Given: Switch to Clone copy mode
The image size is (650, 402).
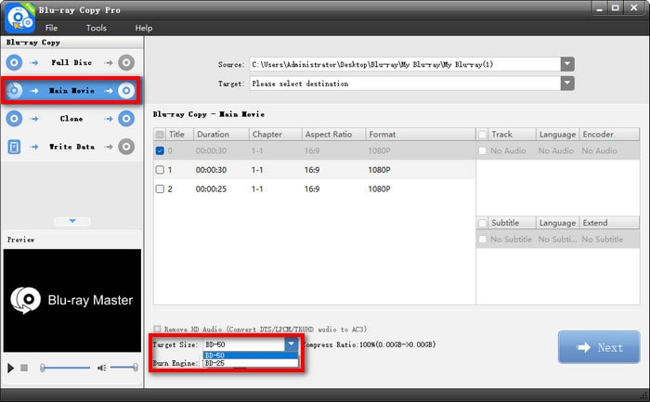Looking at the screenshot, I should click(x=71, y=119).
